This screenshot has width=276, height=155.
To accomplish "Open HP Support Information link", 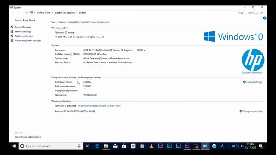I will pyautogui.click(x=252, y=73).
